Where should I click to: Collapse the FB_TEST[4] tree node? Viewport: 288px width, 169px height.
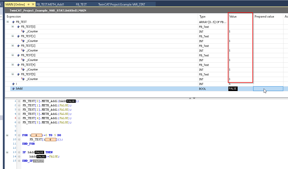click(x=13, y=65)
